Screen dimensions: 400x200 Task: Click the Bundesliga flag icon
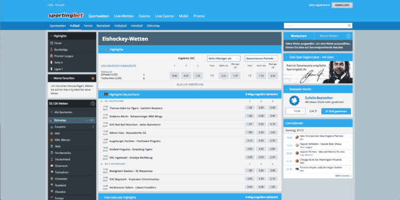(52, 49)
